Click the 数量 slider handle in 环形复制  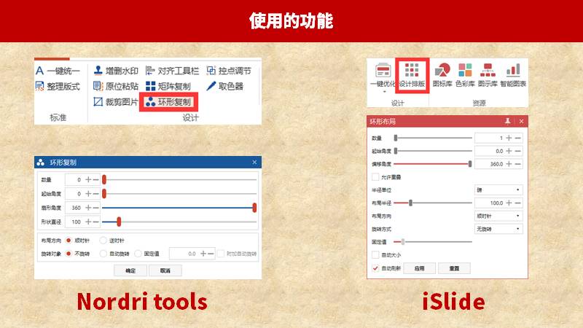[104, 179]
